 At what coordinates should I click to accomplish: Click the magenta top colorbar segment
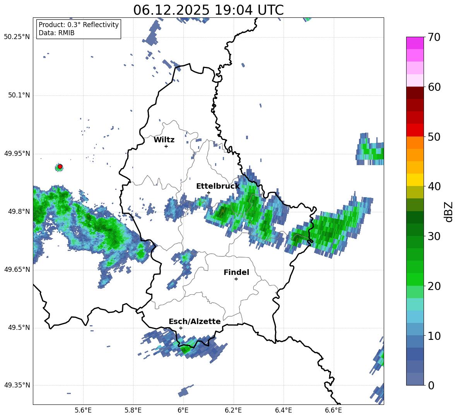[415, 43]
